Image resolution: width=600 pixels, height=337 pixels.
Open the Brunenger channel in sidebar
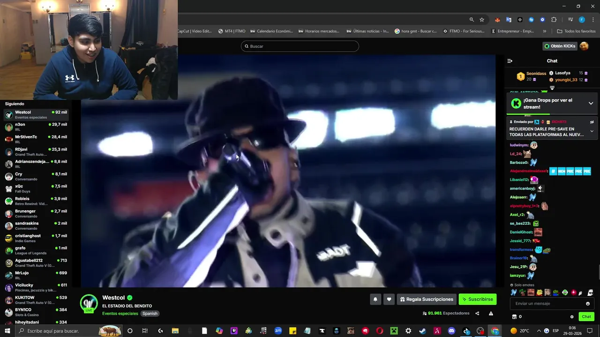[36, 213]
